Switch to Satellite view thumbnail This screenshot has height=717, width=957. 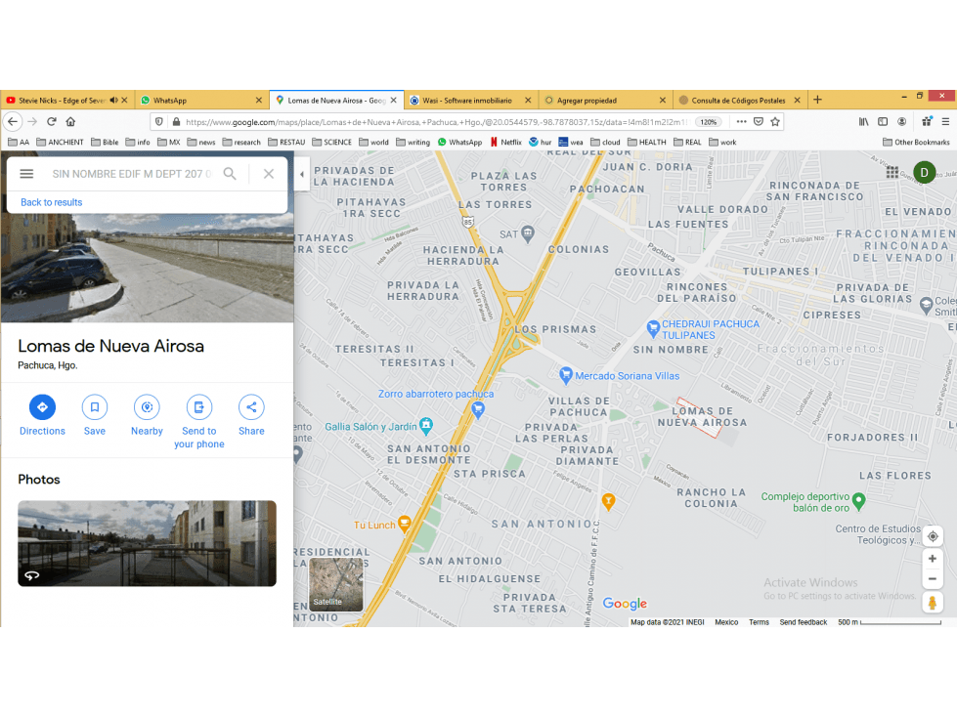coord(336,583)
